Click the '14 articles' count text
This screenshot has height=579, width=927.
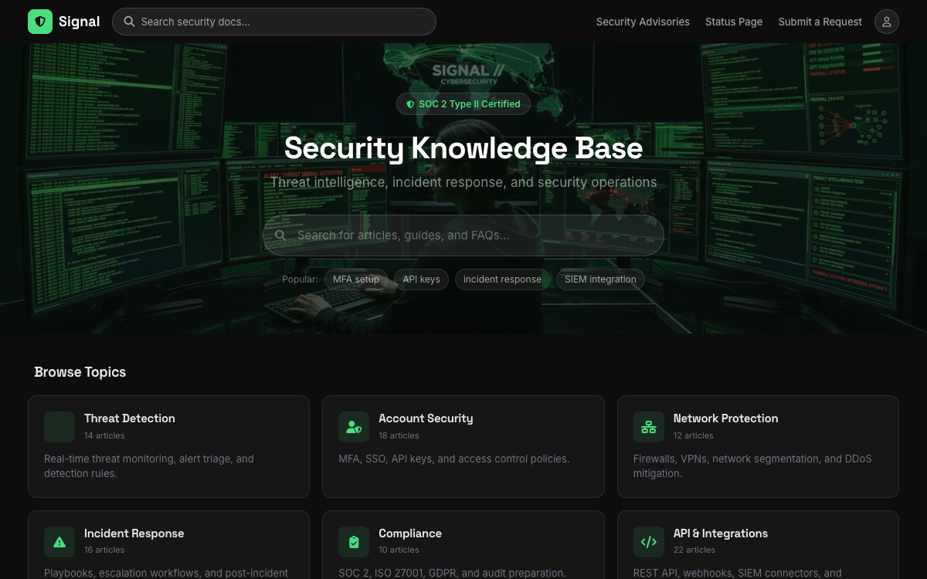(x=104, y=435)
